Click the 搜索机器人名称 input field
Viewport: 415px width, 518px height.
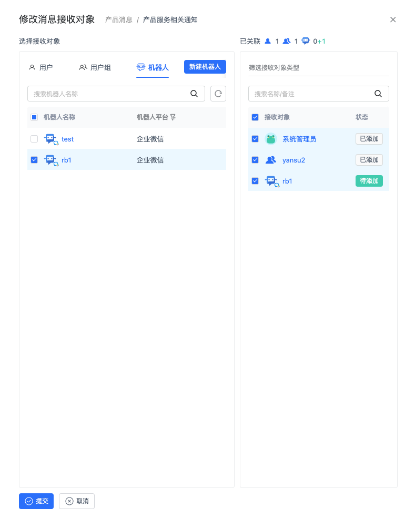(108, 94)
